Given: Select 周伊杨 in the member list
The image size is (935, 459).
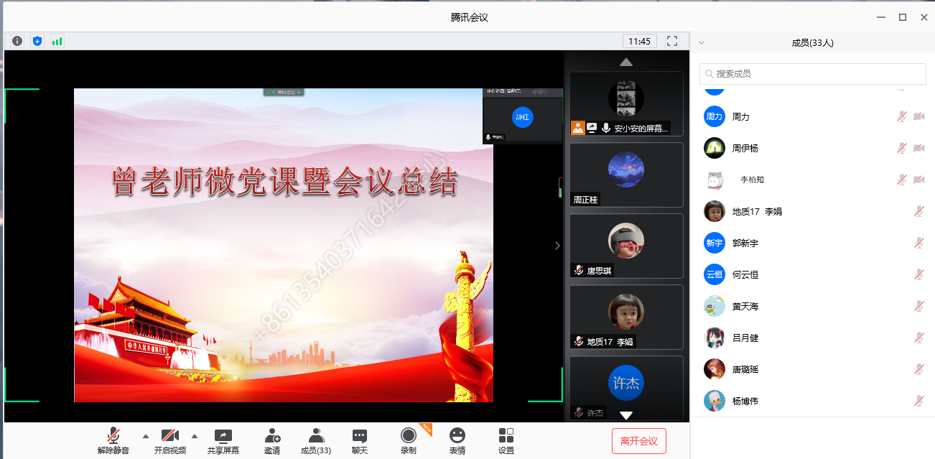Looking at the screenshot, I should [x=745, y=148].
